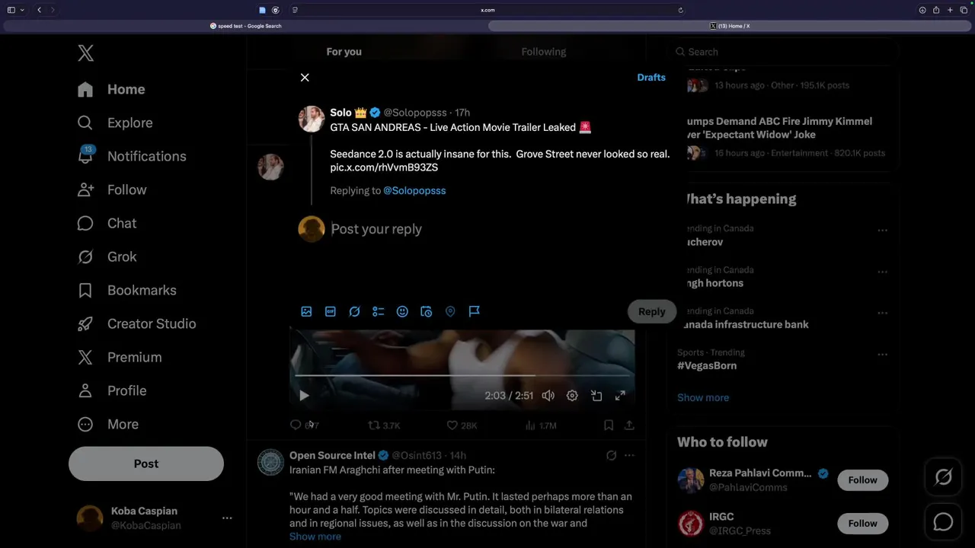Viewport: 975px width, 548px height.
Task: Click the large Post button
Action: [x=146, y=464]
